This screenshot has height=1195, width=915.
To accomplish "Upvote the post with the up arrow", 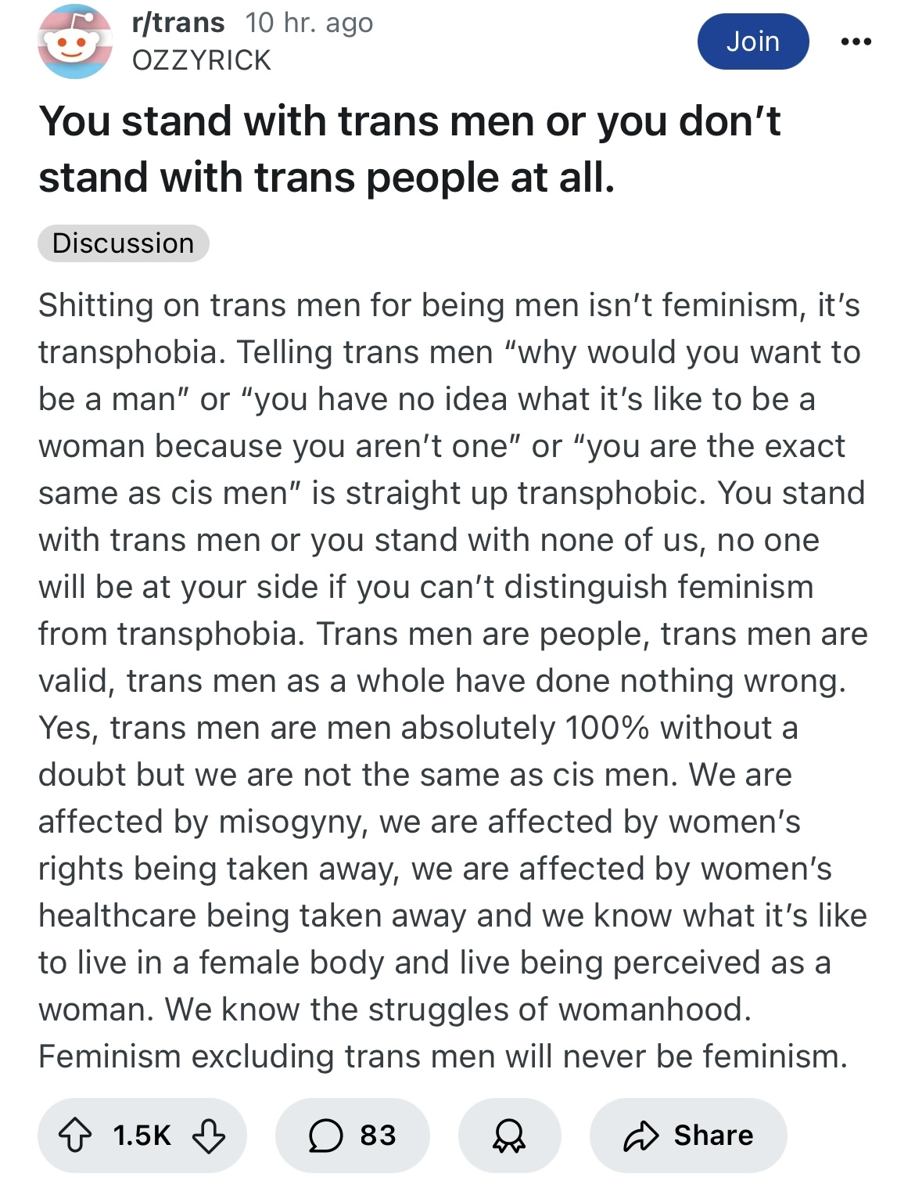I will tap(76, 1136).
